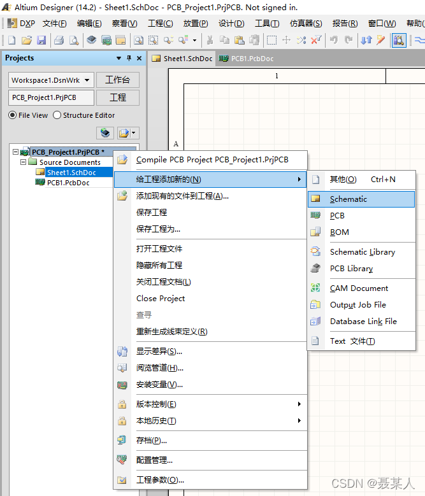425x496 pixels.
Task: Choose 工程参数(O)... from the context menu
Action: pos(210,480)
